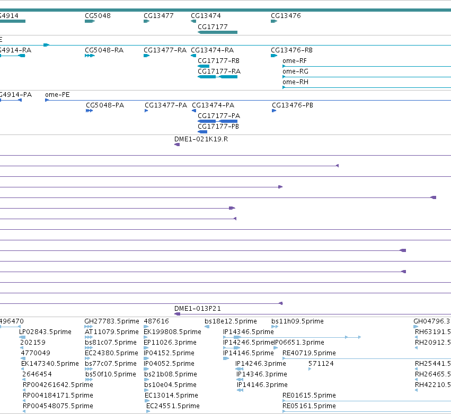
Task: Click EST EK147340.5prime
Action: 50,364
